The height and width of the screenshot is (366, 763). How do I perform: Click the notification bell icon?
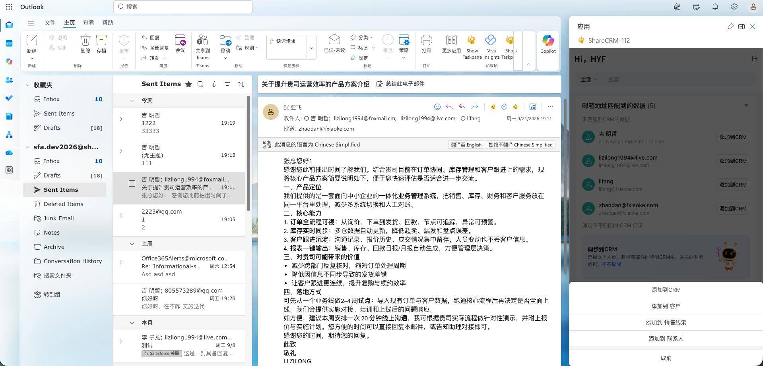coord(715,7)
